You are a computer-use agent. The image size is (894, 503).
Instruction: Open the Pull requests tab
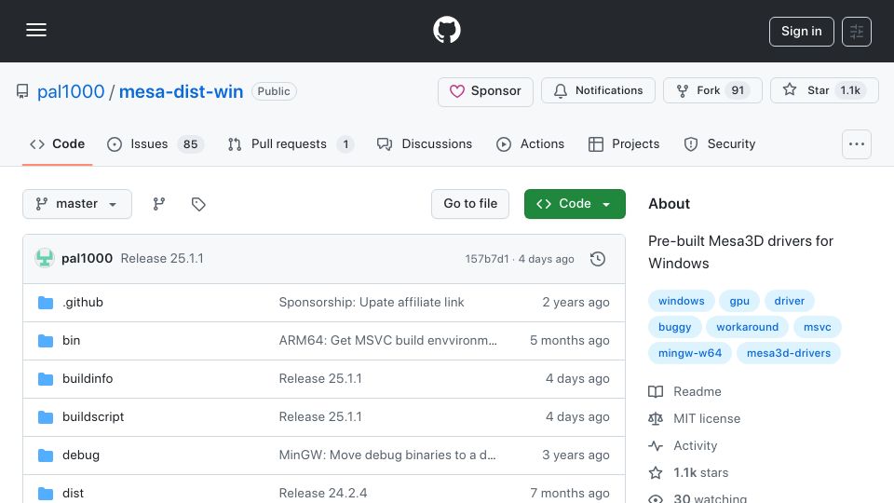[x=291, y=144]
